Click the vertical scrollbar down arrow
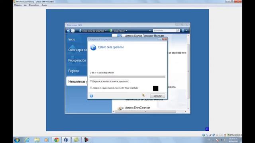The image size is (255, 143). point(188,109)
